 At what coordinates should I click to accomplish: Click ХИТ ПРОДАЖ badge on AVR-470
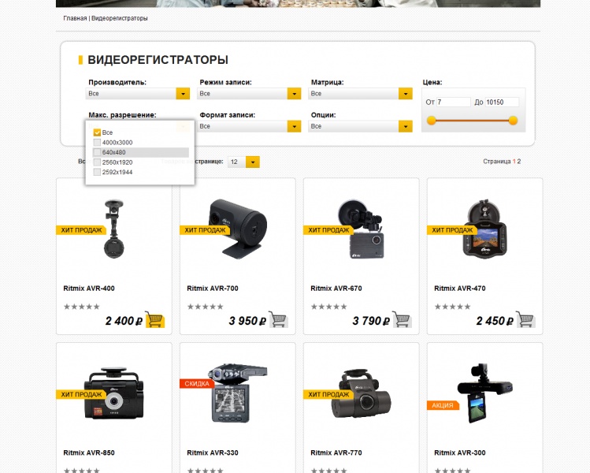click(x=452, y=230)
